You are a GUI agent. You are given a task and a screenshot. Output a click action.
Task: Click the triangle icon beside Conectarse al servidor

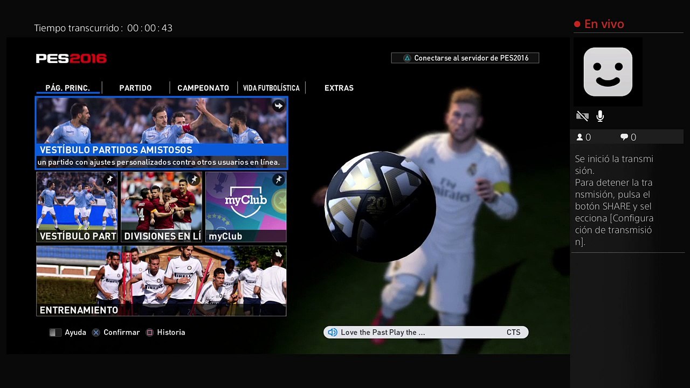tap(408, 58)
